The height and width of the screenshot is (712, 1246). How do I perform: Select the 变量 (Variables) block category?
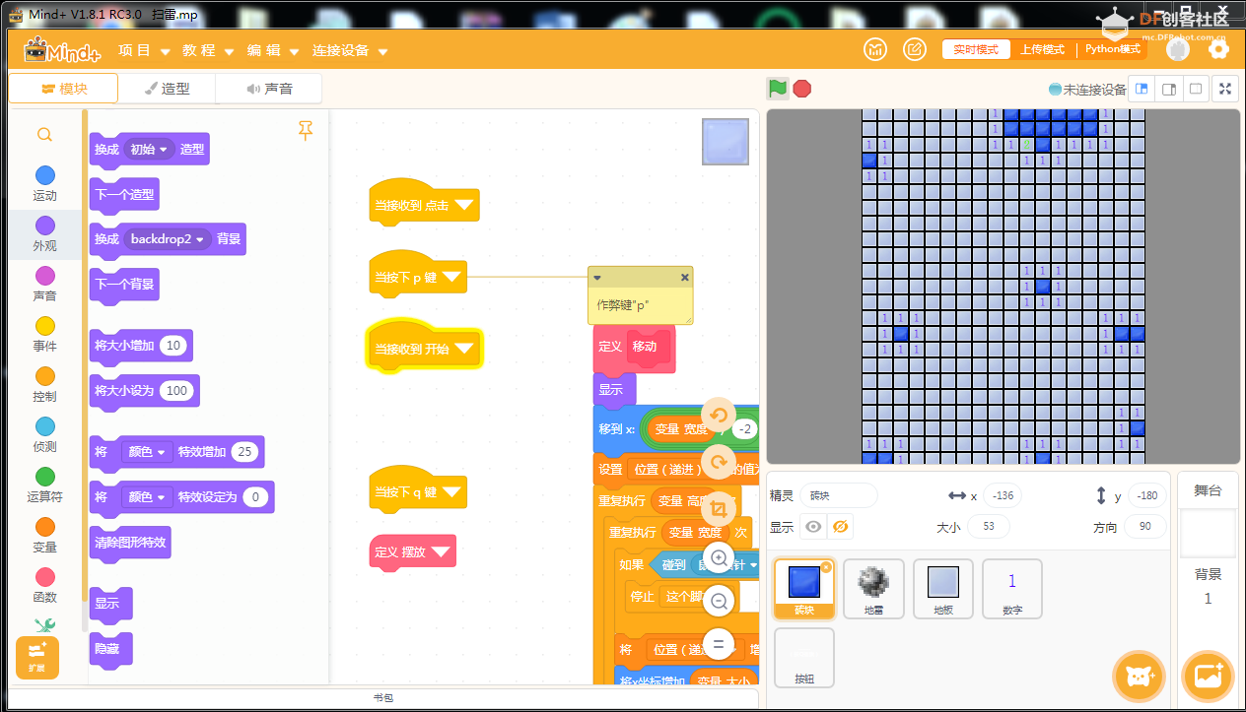click(44, 535)
